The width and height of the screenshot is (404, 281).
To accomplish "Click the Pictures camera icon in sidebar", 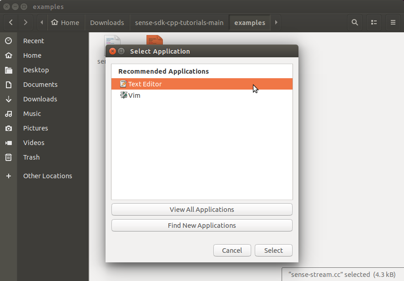I will click(9, 128).
